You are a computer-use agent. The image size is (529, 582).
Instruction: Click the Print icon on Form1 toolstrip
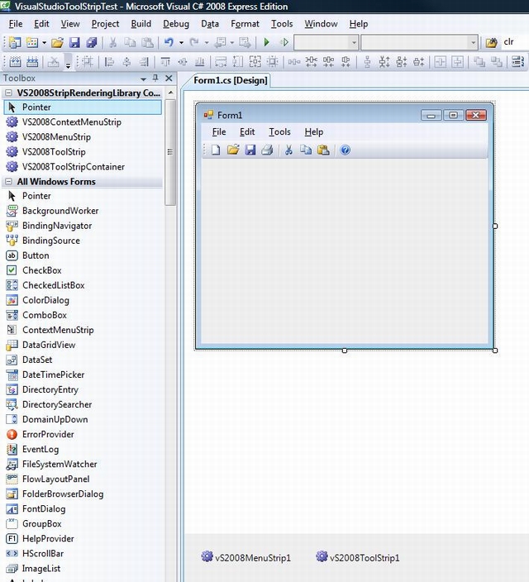coord(267,150)
